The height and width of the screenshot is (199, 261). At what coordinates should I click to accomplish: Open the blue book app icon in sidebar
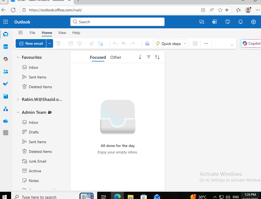tap(6, 96)
